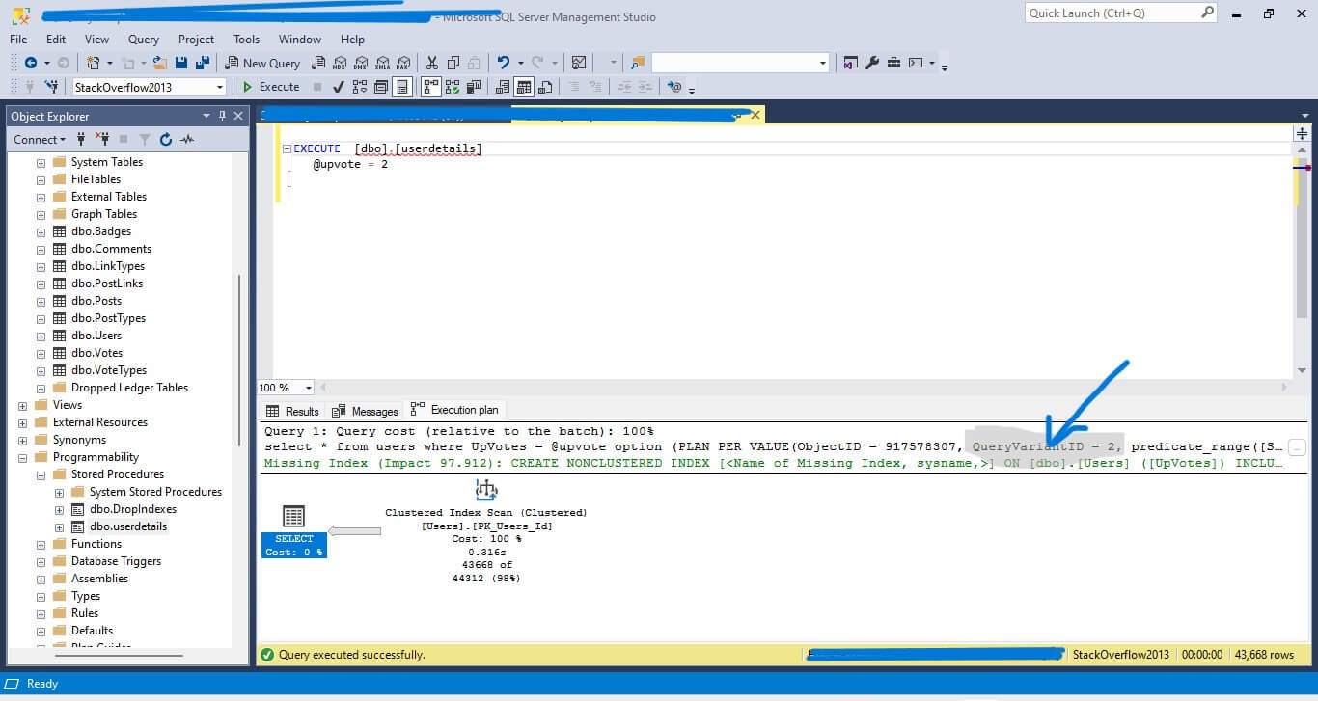Toggle Results to Grid output mode

click(523, 87)
